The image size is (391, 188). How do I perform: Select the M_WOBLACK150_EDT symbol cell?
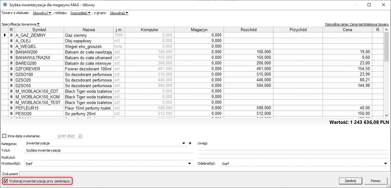coord(39,91)
